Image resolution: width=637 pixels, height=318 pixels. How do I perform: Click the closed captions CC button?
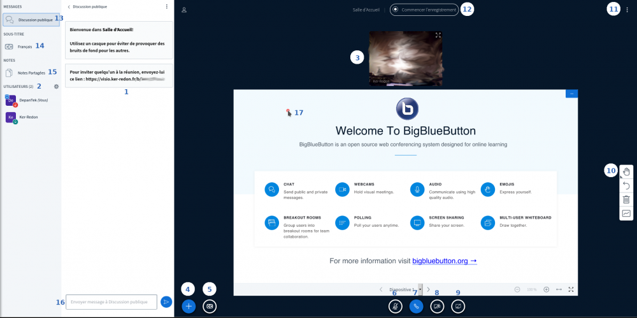pos(210,306)
